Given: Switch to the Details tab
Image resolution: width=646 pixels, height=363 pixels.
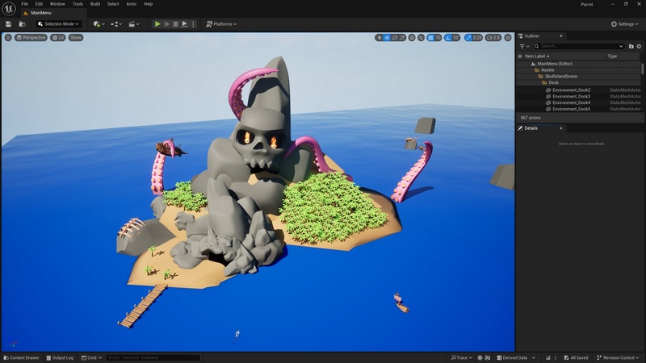Looking at the screenshot, I should pyautogui.click(x=531, y=127).
